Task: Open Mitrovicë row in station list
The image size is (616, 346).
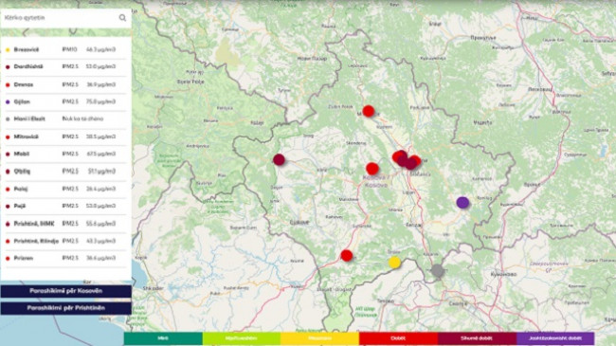Action: pos(65,137)
